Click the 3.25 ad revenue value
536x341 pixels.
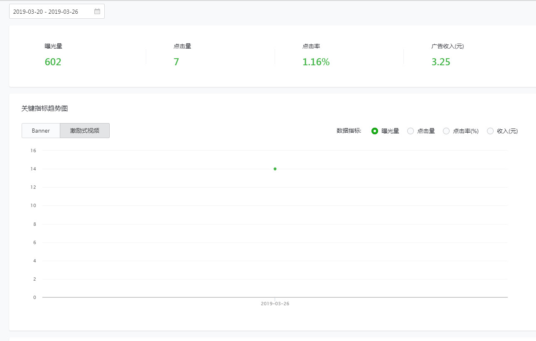point(441,62)
